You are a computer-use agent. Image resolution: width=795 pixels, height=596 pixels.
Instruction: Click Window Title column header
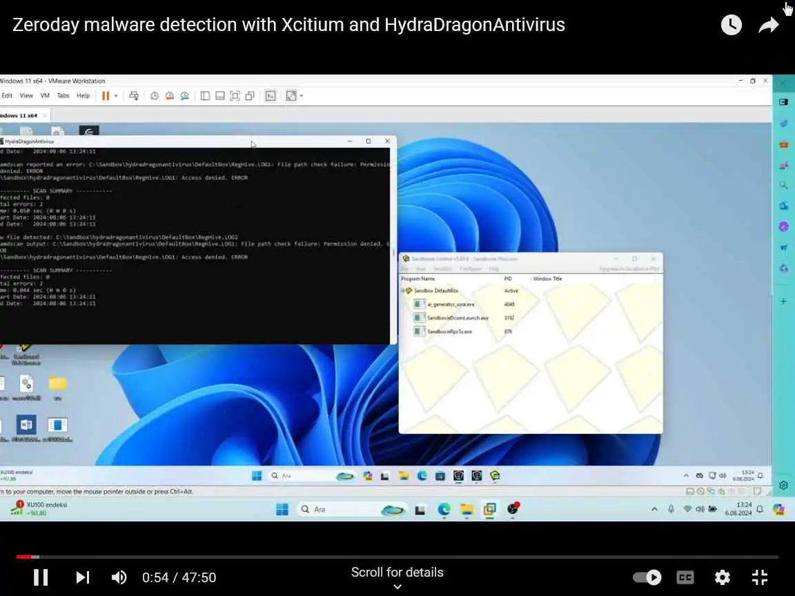tap(547, 279)
